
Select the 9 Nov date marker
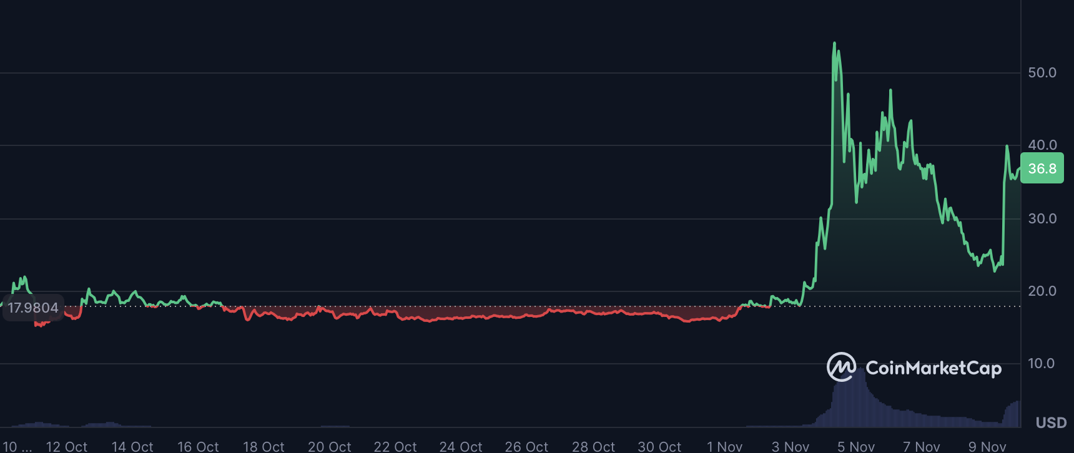[x=987, y=446]
